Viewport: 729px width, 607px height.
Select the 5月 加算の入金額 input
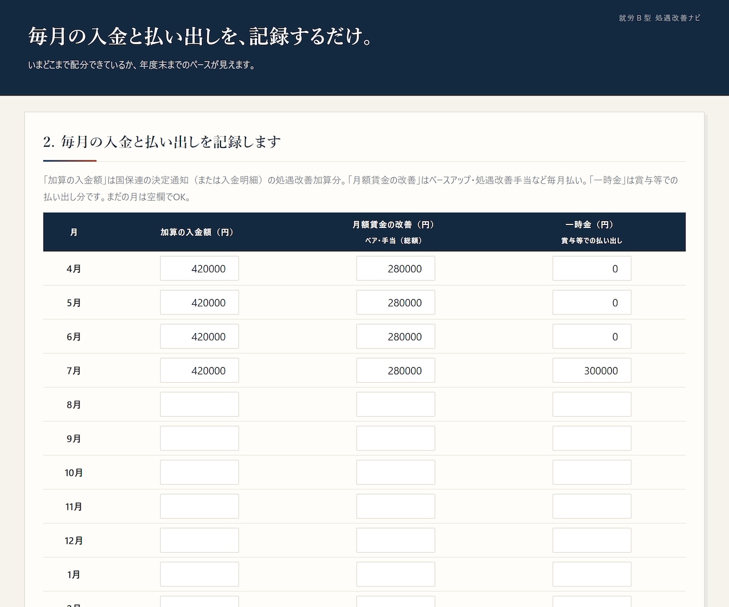(200, 303)
